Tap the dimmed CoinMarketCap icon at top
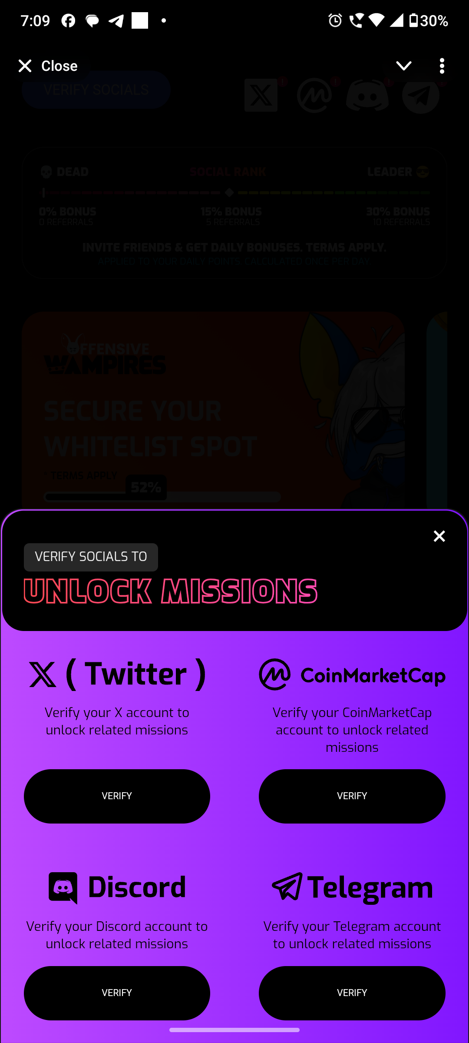This screenshot has height=1043, width=469. 314,96
